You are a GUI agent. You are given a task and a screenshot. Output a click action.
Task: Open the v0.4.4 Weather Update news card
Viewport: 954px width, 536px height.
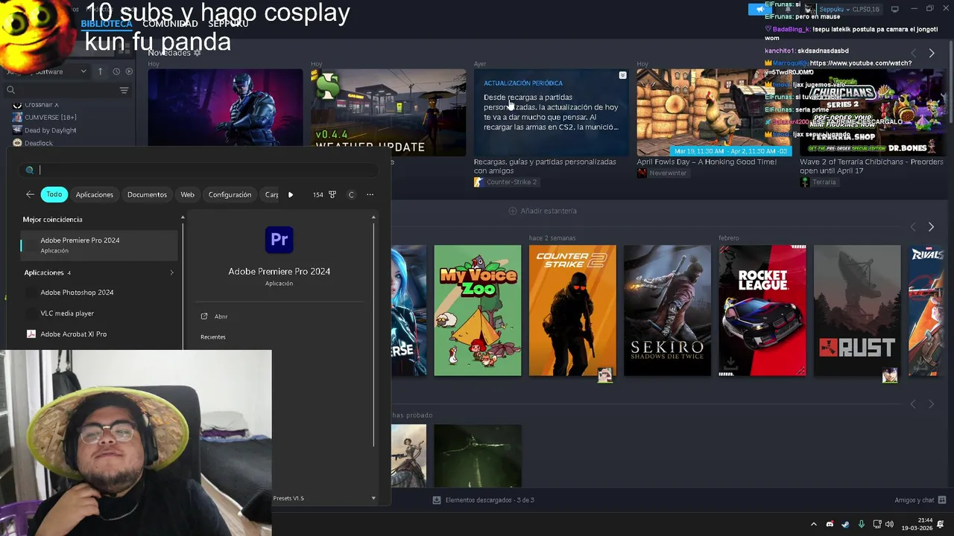(388, 112)
